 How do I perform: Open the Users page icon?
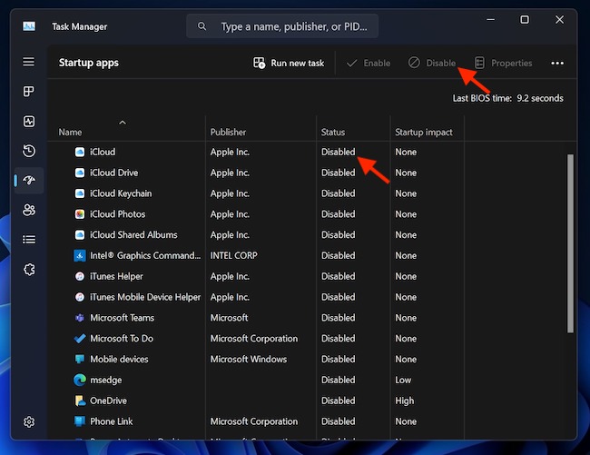pos(29,210)
